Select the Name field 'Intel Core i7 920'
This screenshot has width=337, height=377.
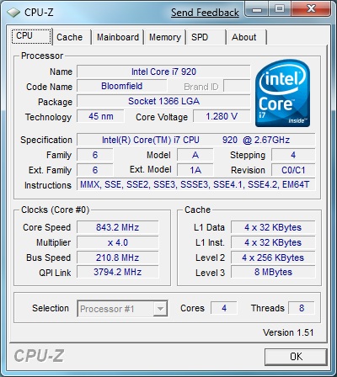[x=163, y=72]
